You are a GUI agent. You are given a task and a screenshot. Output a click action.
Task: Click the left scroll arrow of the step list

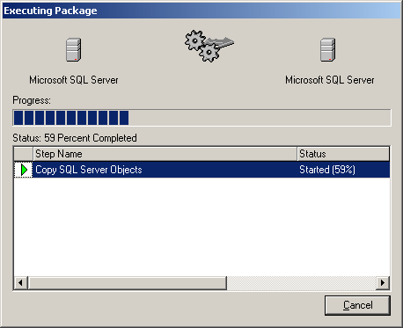click(21, 283)
